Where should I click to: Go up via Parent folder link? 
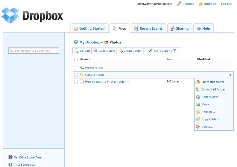tap(94, 68)
